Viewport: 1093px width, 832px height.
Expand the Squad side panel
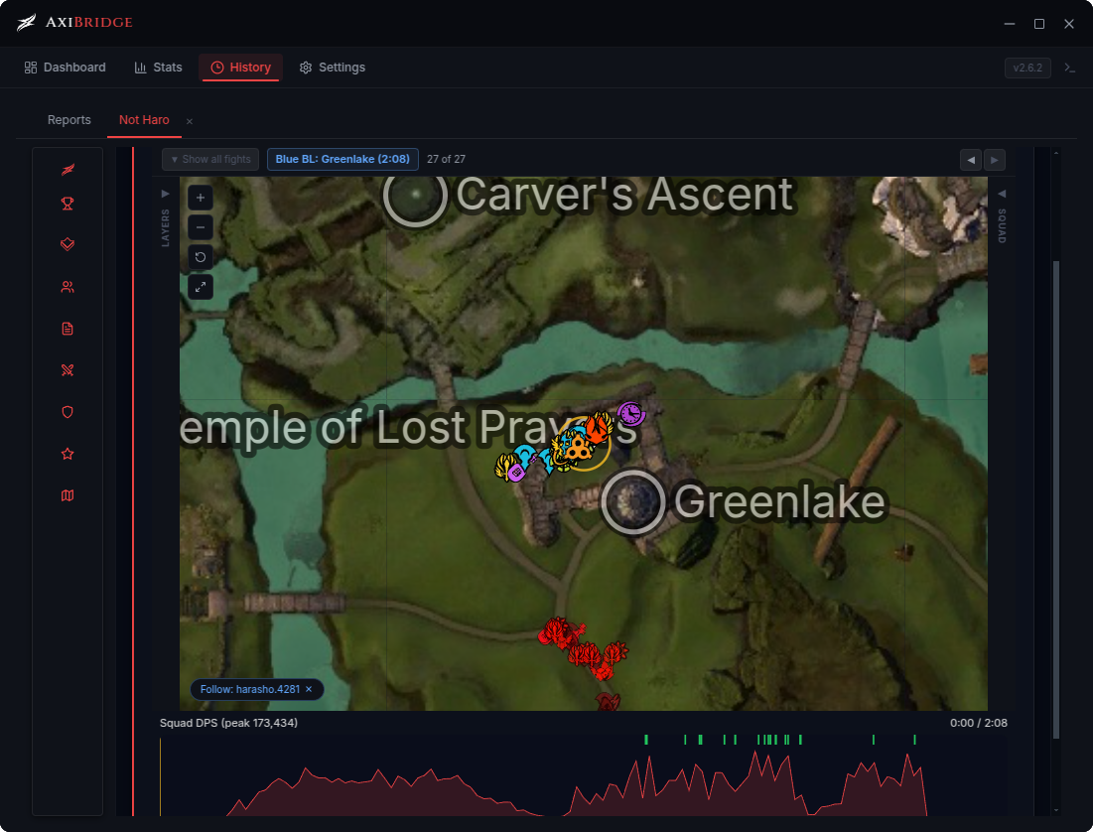click(1002, 216)
